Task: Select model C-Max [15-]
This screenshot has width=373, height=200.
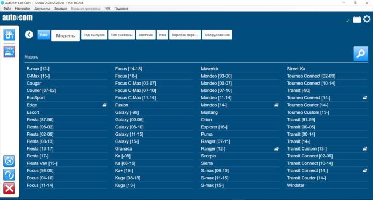Action: click(38, 76)
